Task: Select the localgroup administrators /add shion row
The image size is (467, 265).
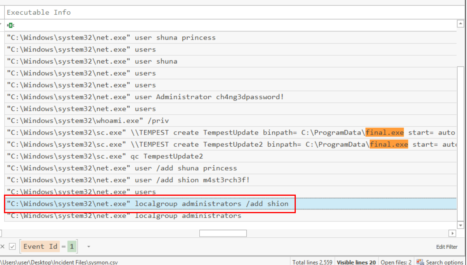Action: coord(231,204)
